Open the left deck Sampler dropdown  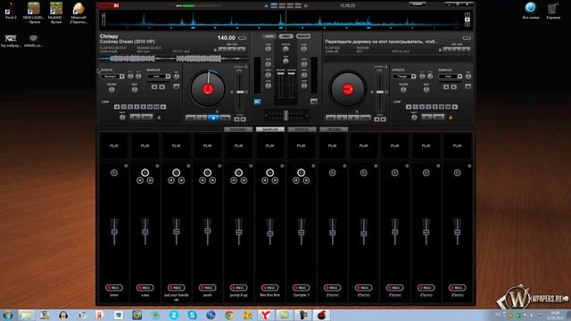(x=159, y=77)
